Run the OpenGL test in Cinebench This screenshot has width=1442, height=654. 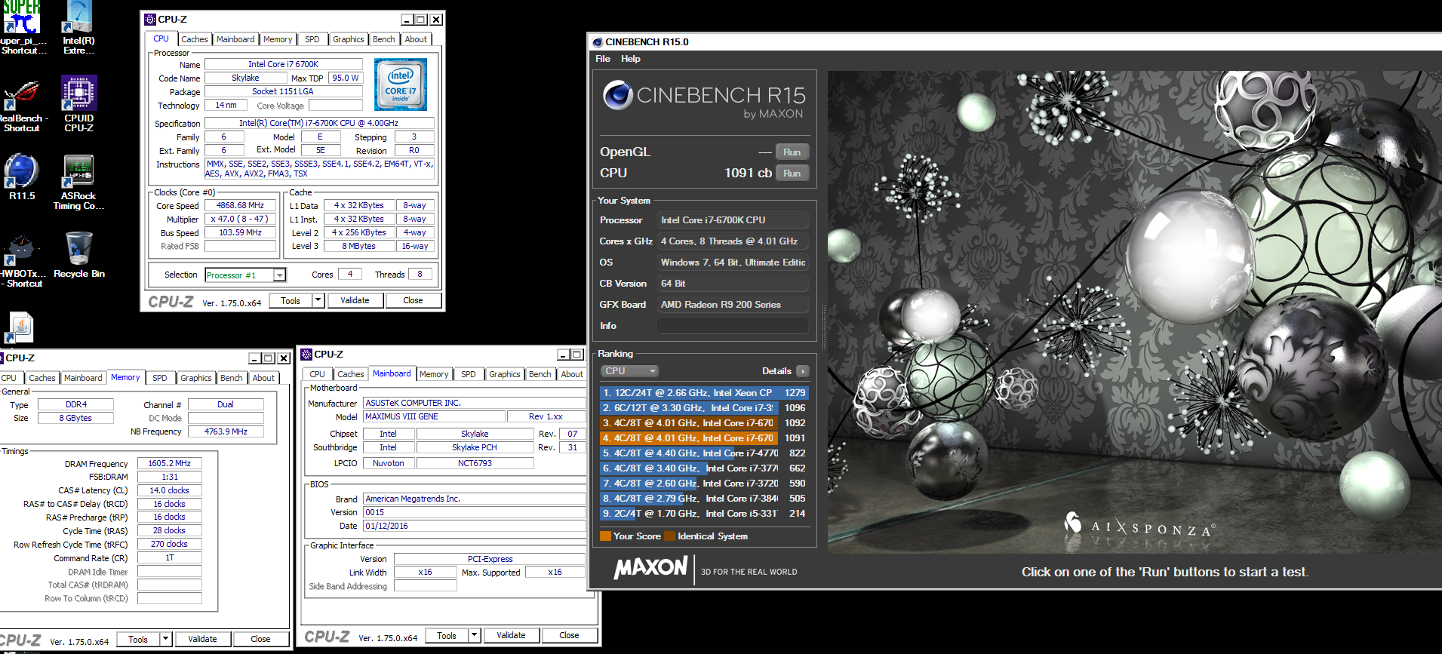click(x=792, y=152)
